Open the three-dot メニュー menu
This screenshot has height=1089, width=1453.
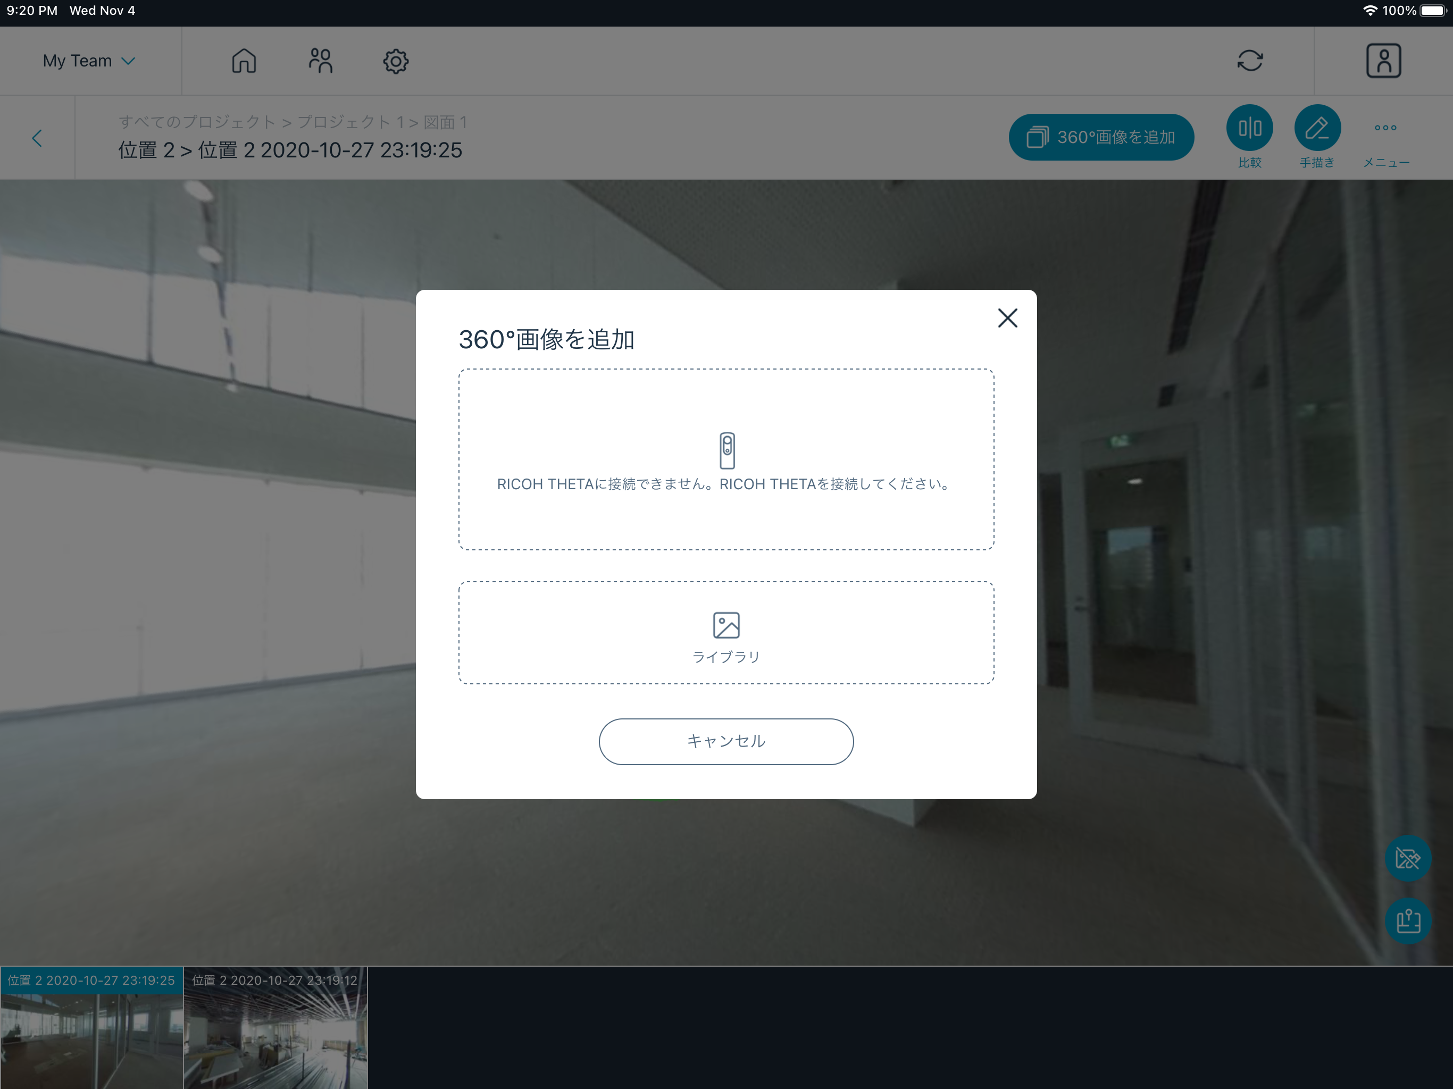coord(1385,128)
